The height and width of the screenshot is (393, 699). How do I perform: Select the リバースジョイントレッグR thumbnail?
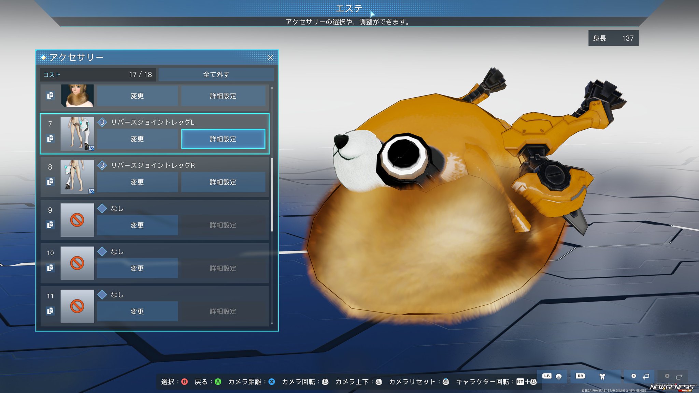pyautogui.click(x=77, y=177)
